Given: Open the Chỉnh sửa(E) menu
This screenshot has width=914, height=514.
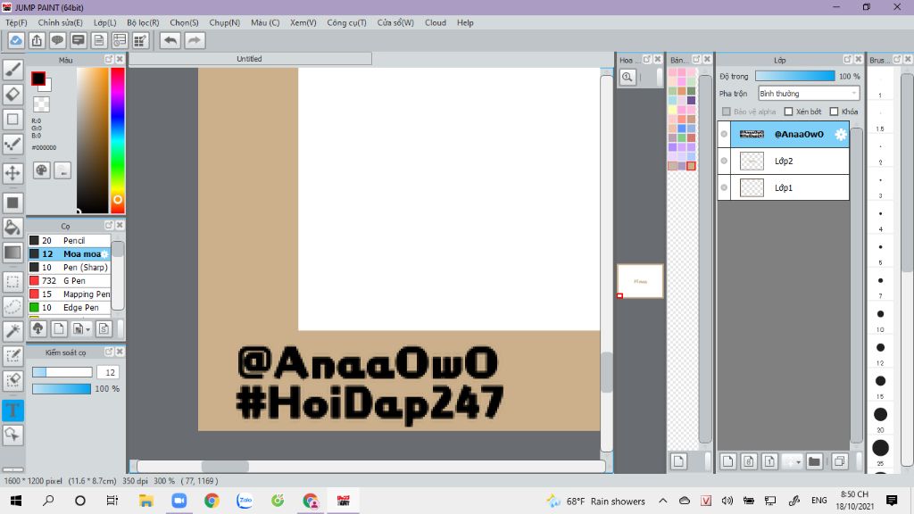Looking at the screenshot, I should click(60, 22).
